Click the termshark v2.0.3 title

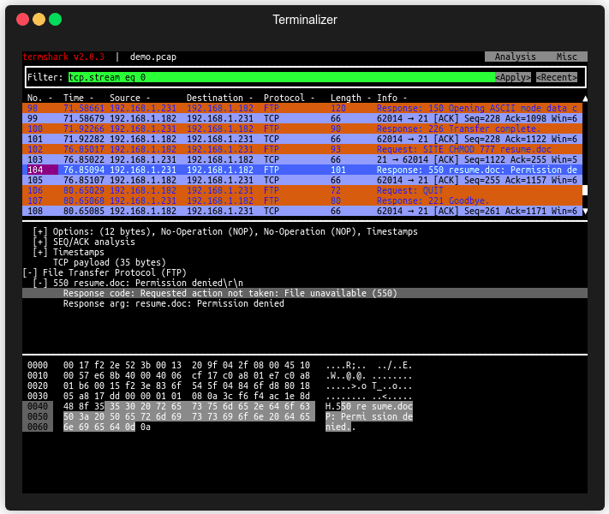pos(63,57)
